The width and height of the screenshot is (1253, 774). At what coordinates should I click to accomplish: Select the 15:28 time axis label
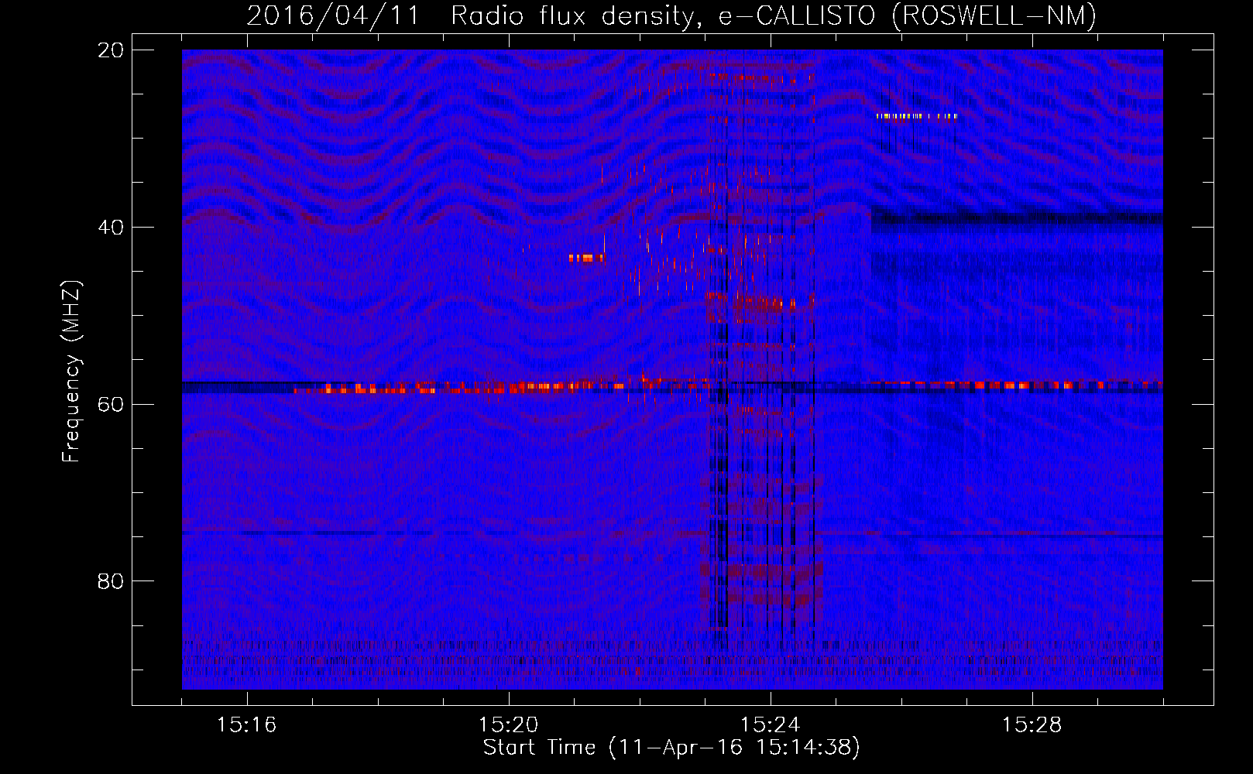(1032, 725)
